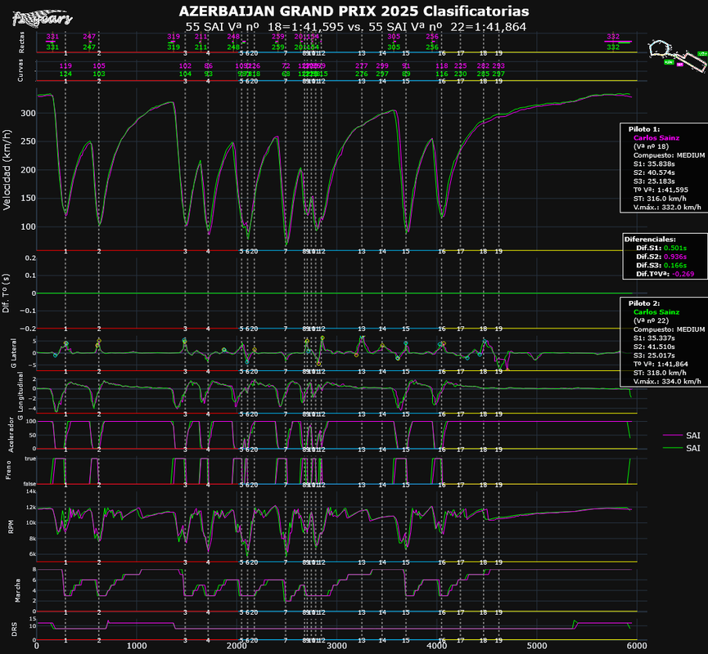This screenshot has height=654, width=708.
Task: Click ST: 316.0 km/h speed trap value
Action: pos(660,199)
